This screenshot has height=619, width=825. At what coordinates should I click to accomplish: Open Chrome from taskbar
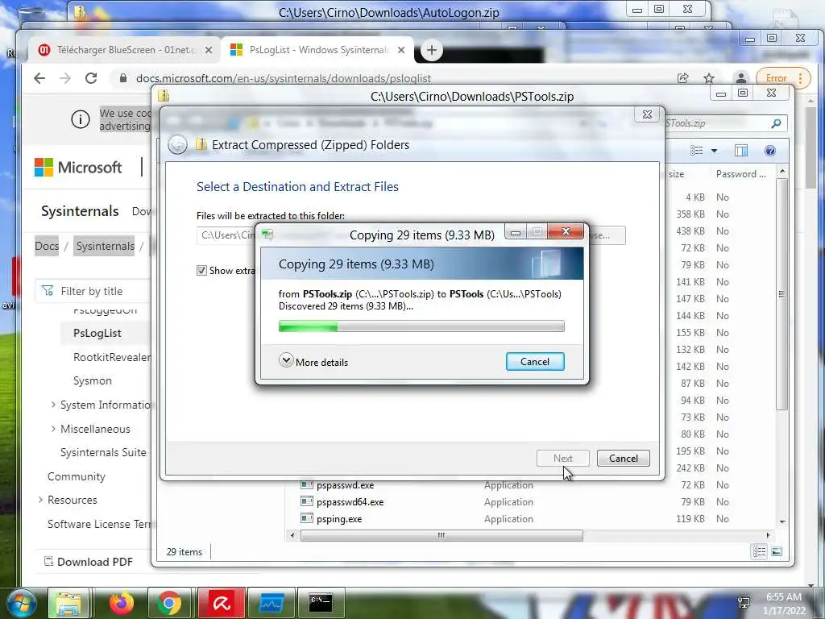point(169,603)
